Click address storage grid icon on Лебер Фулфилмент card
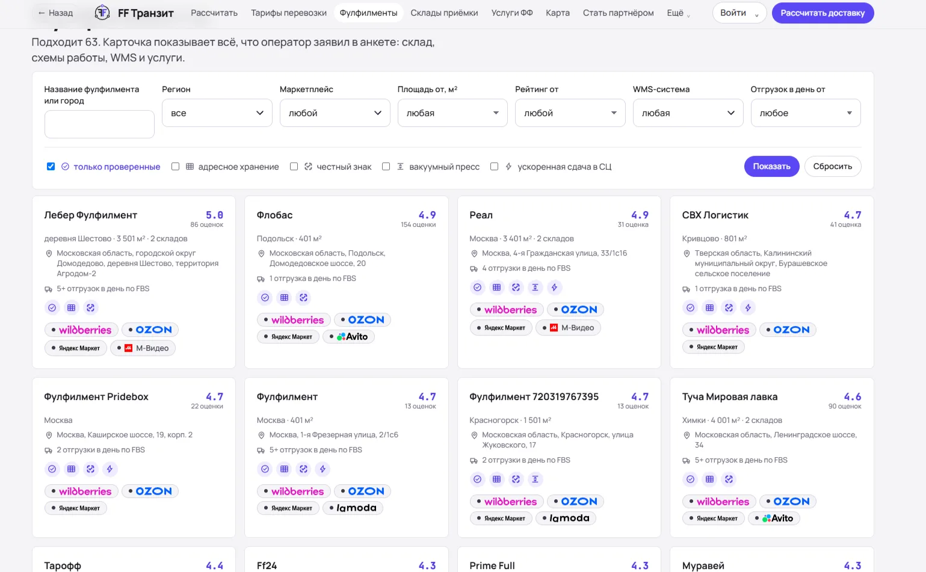926x572 pixels. pos(72,308)
